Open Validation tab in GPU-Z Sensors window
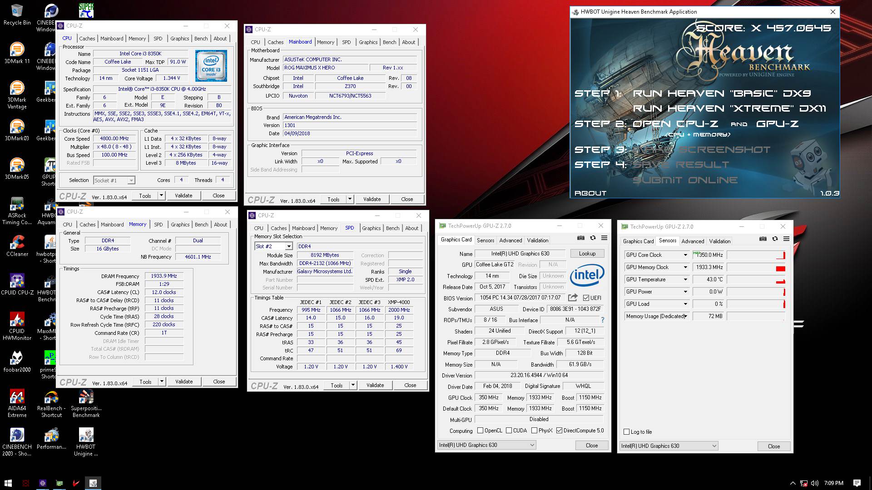Viewport: 872px width, 490px height. pyautogui.click(x=720, y=241)
